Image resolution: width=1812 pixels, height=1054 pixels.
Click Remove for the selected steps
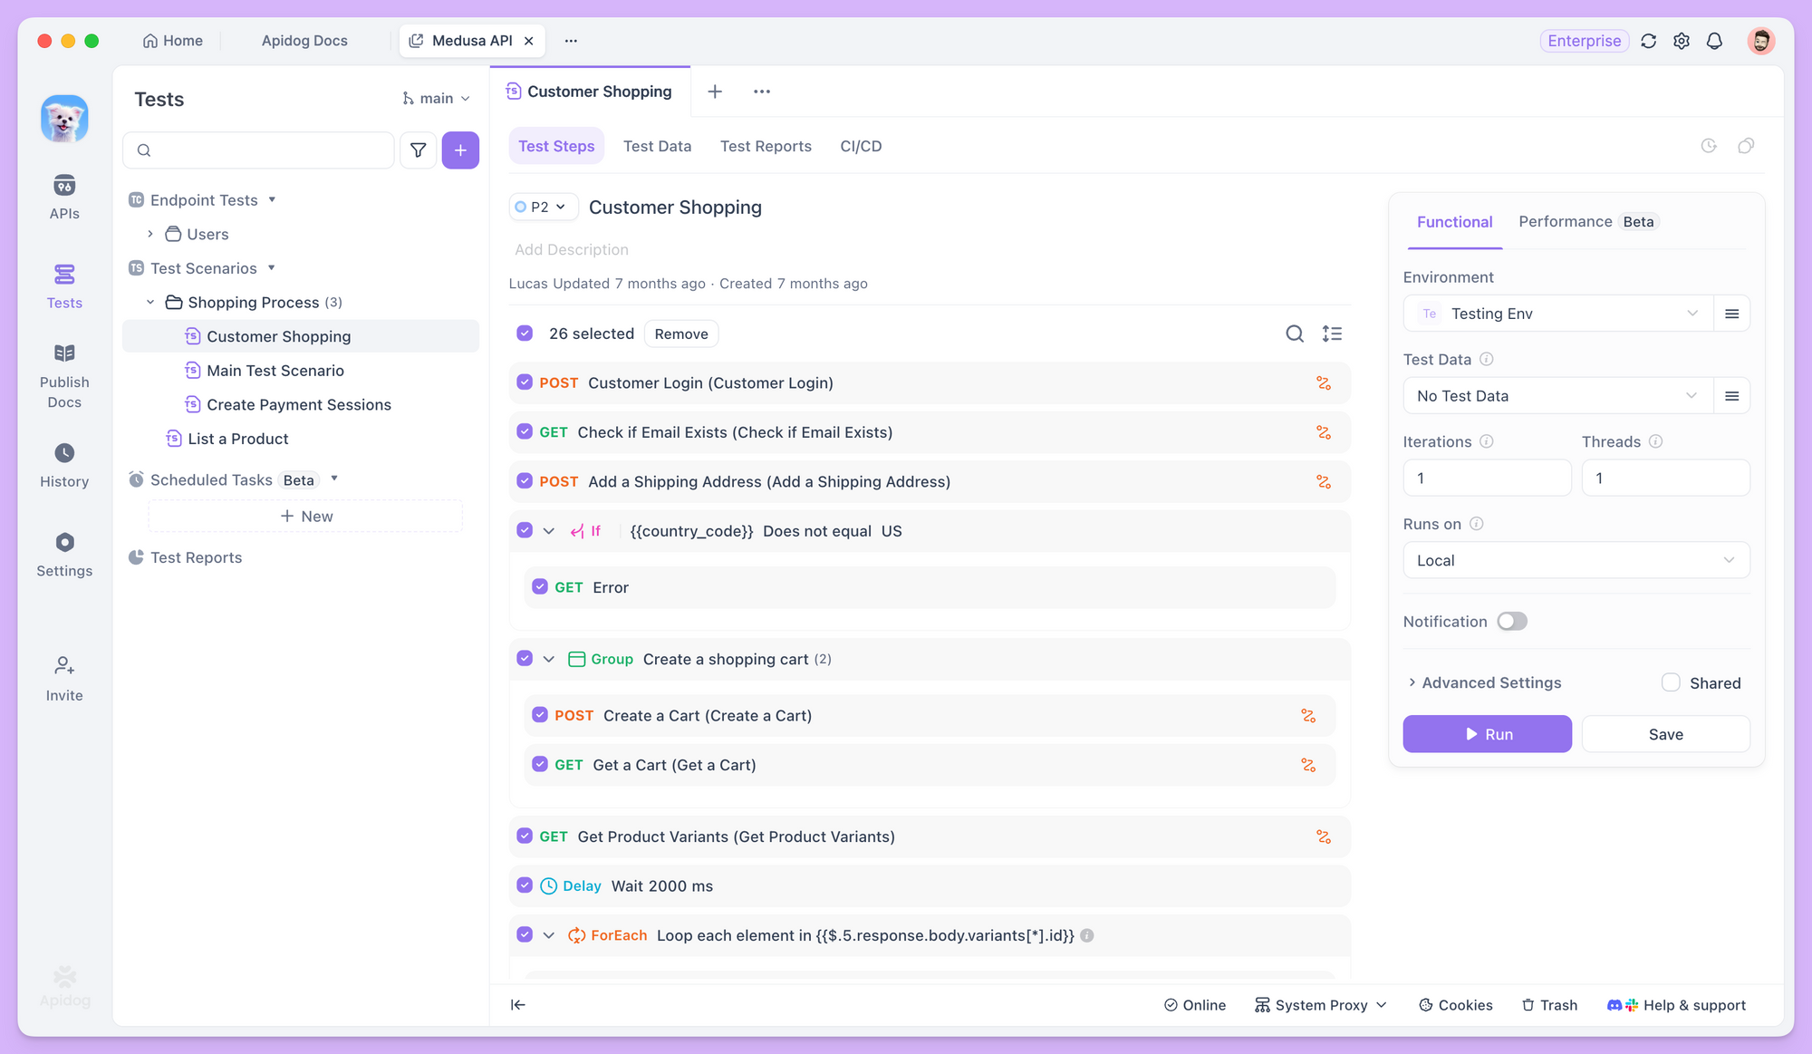pyautogui.click(x=681, y=334)
